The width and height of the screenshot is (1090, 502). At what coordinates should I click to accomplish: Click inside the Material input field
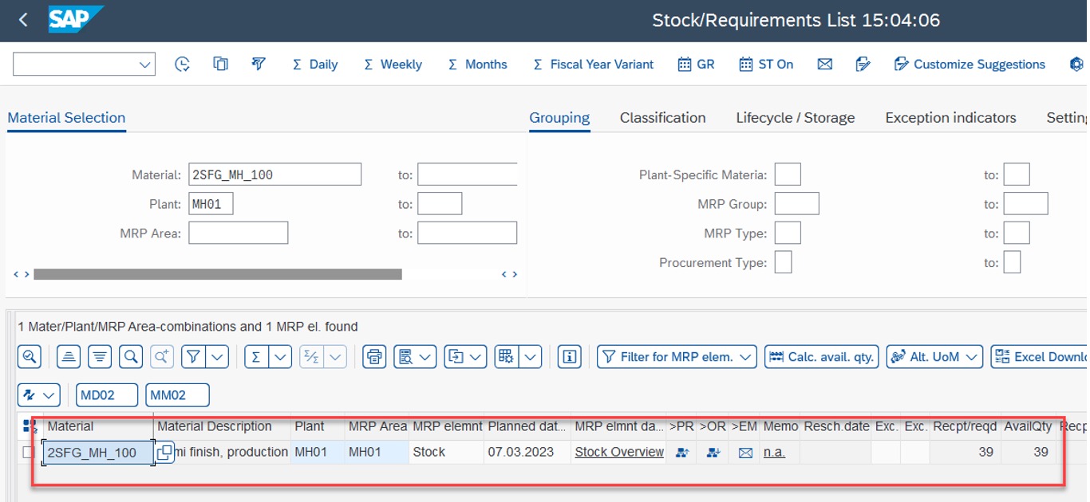[x=274, y=174]
